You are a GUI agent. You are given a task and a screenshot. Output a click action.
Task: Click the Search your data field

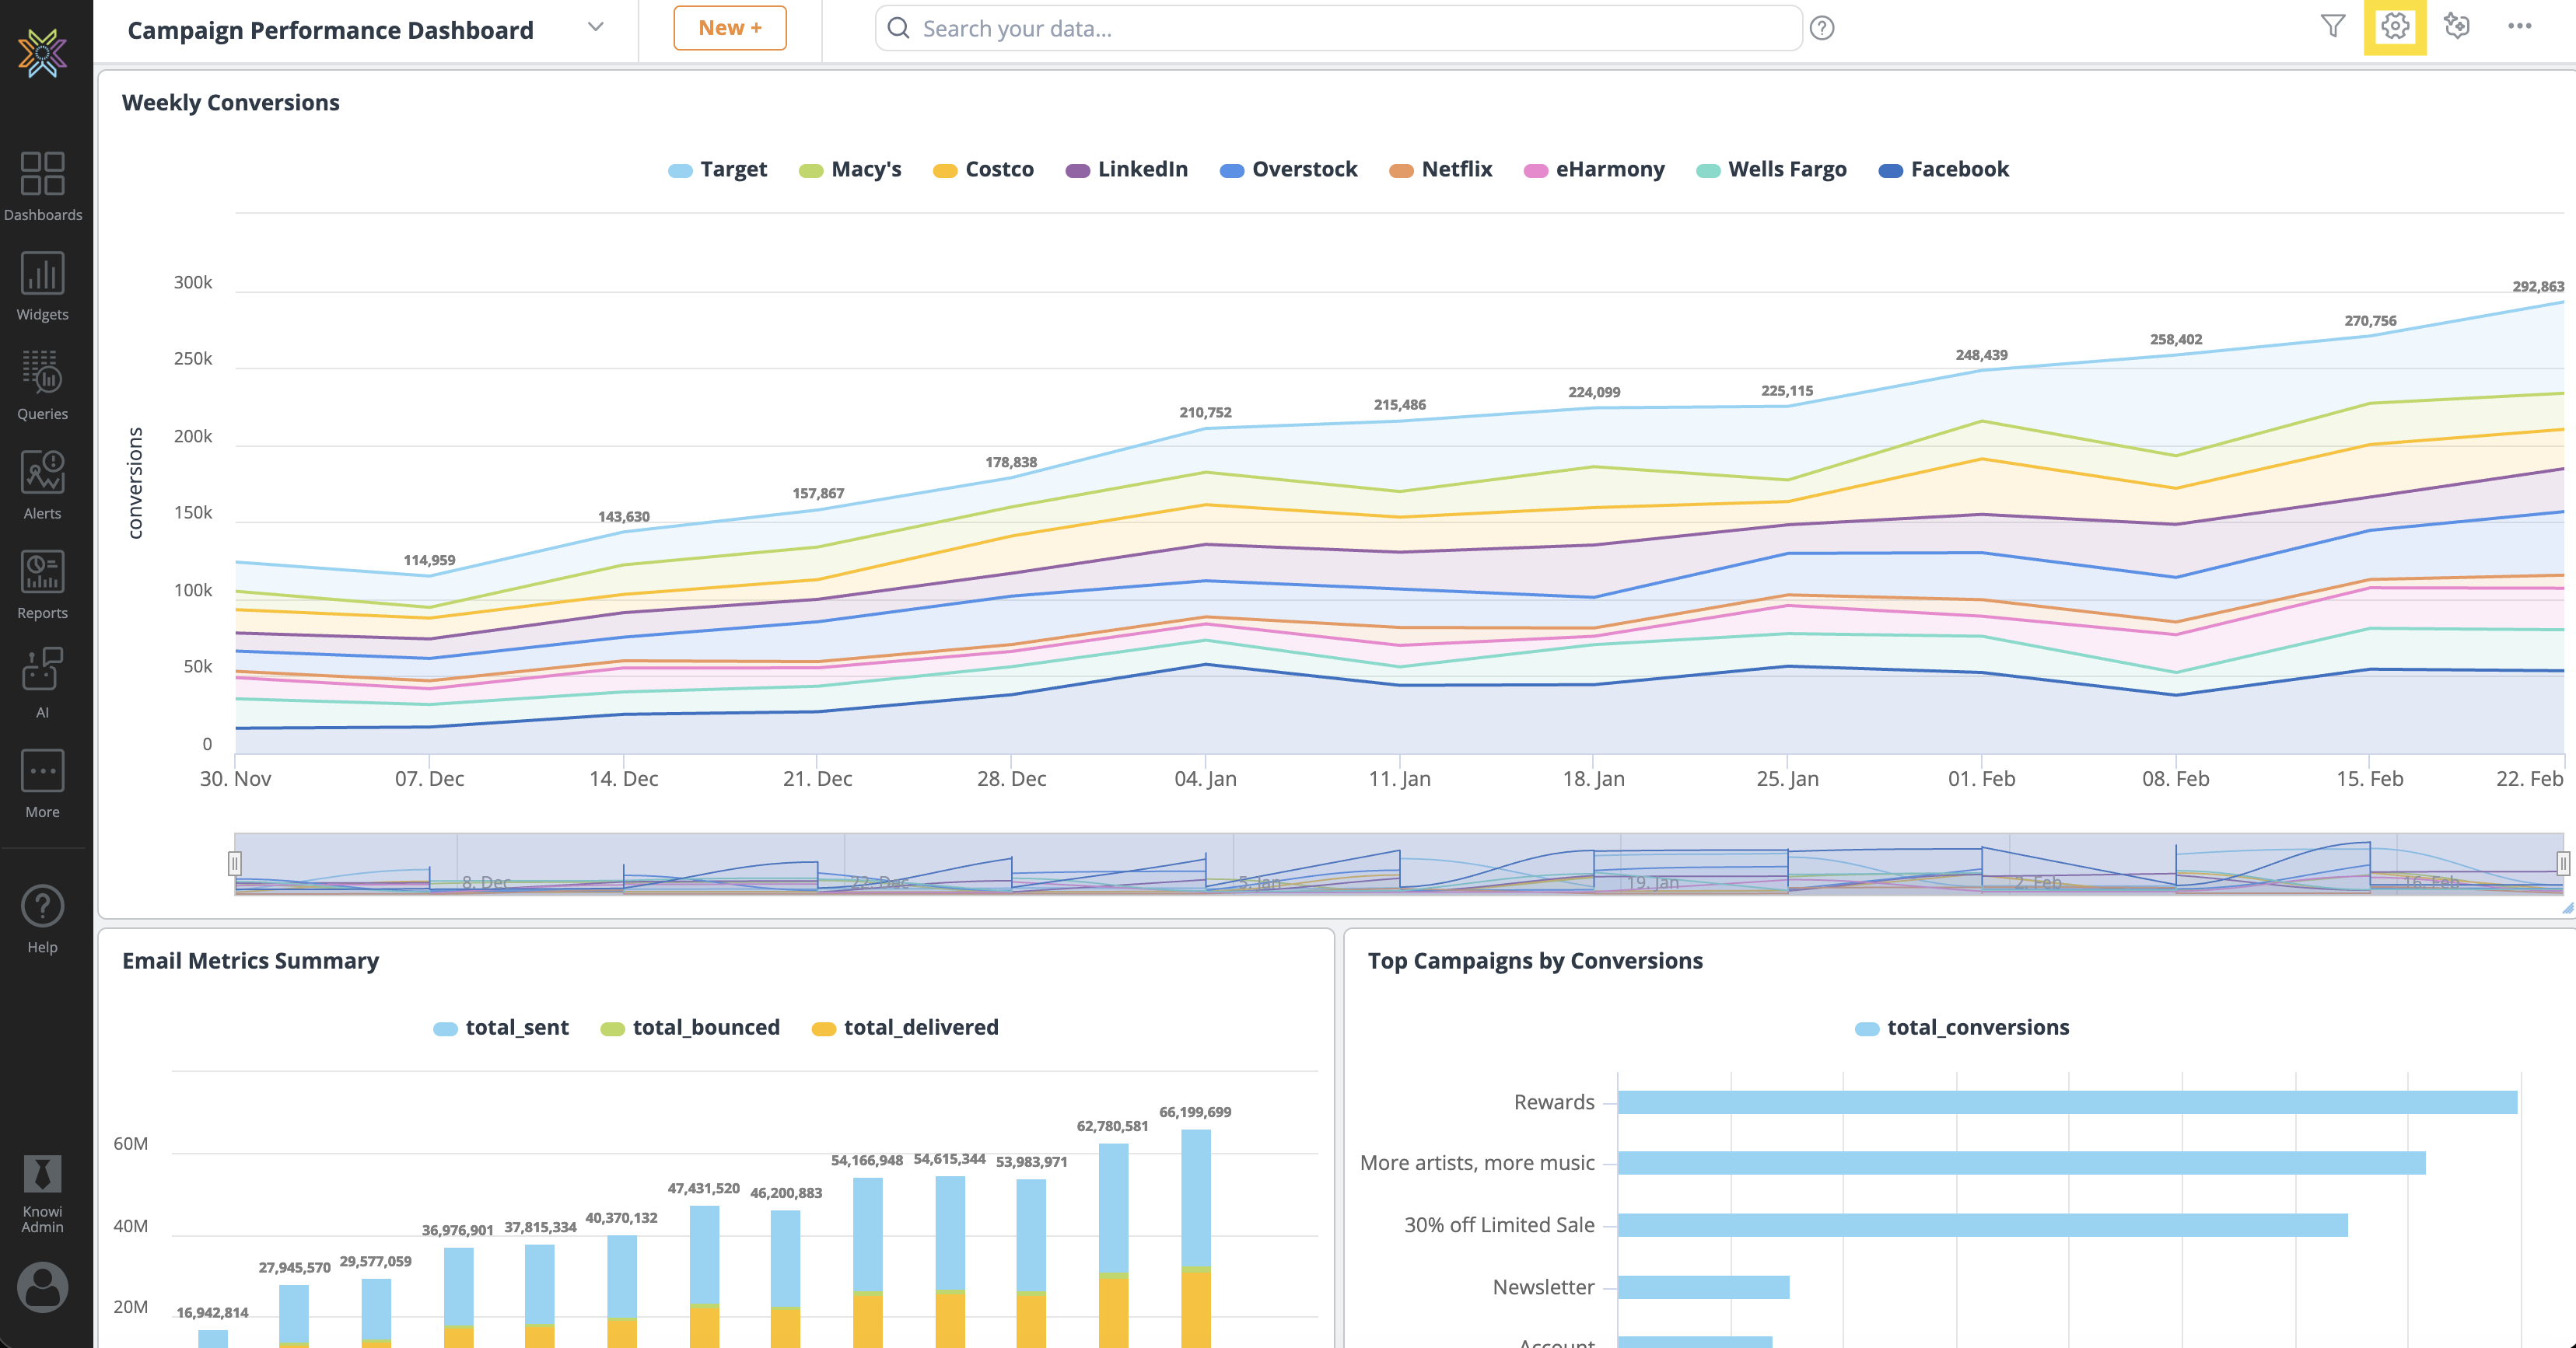pos(1340,29)
